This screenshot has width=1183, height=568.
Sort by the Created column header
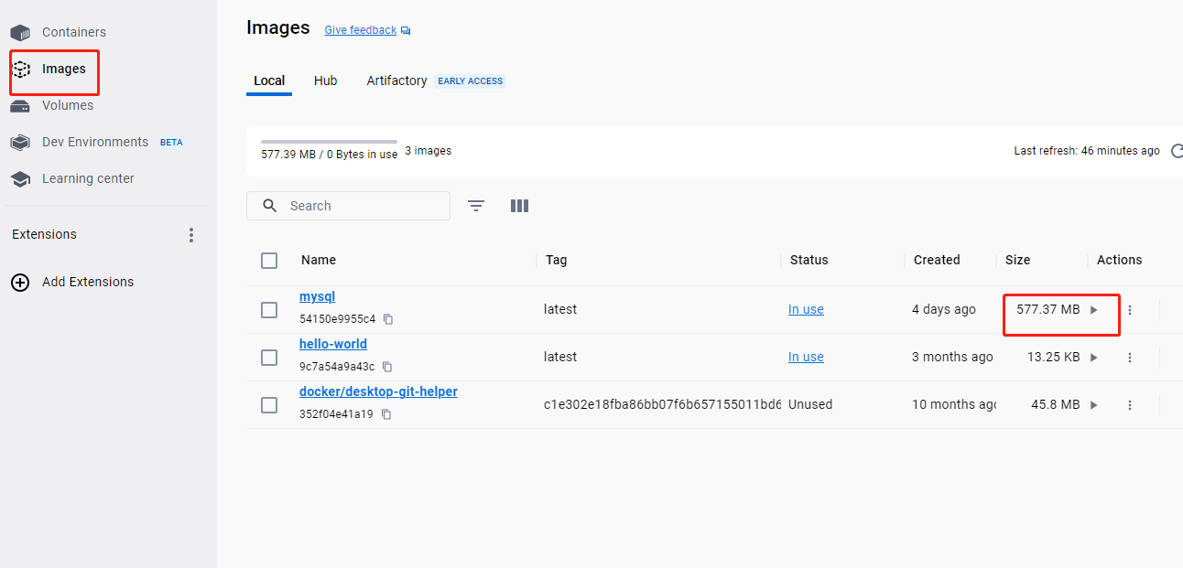click(937, 261)
